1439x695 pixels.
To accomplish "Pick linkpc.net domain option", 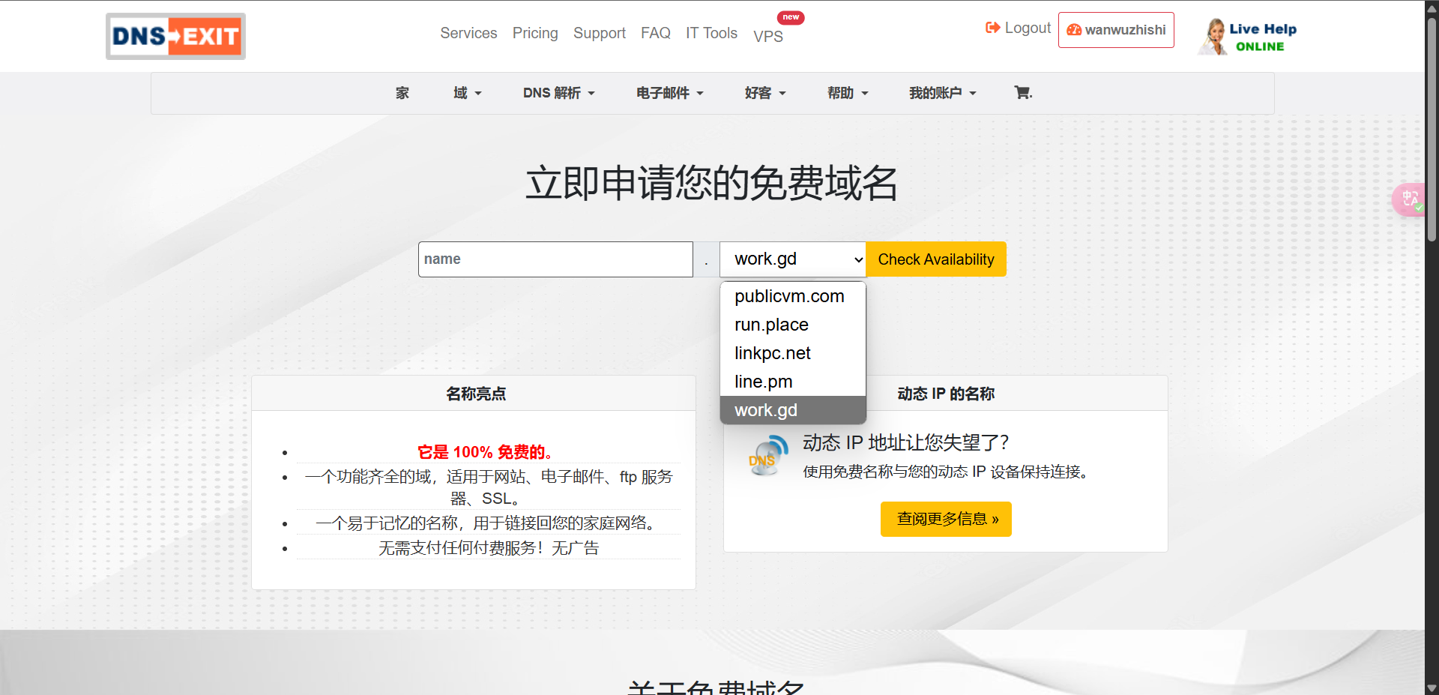I will tap(772, 353).
